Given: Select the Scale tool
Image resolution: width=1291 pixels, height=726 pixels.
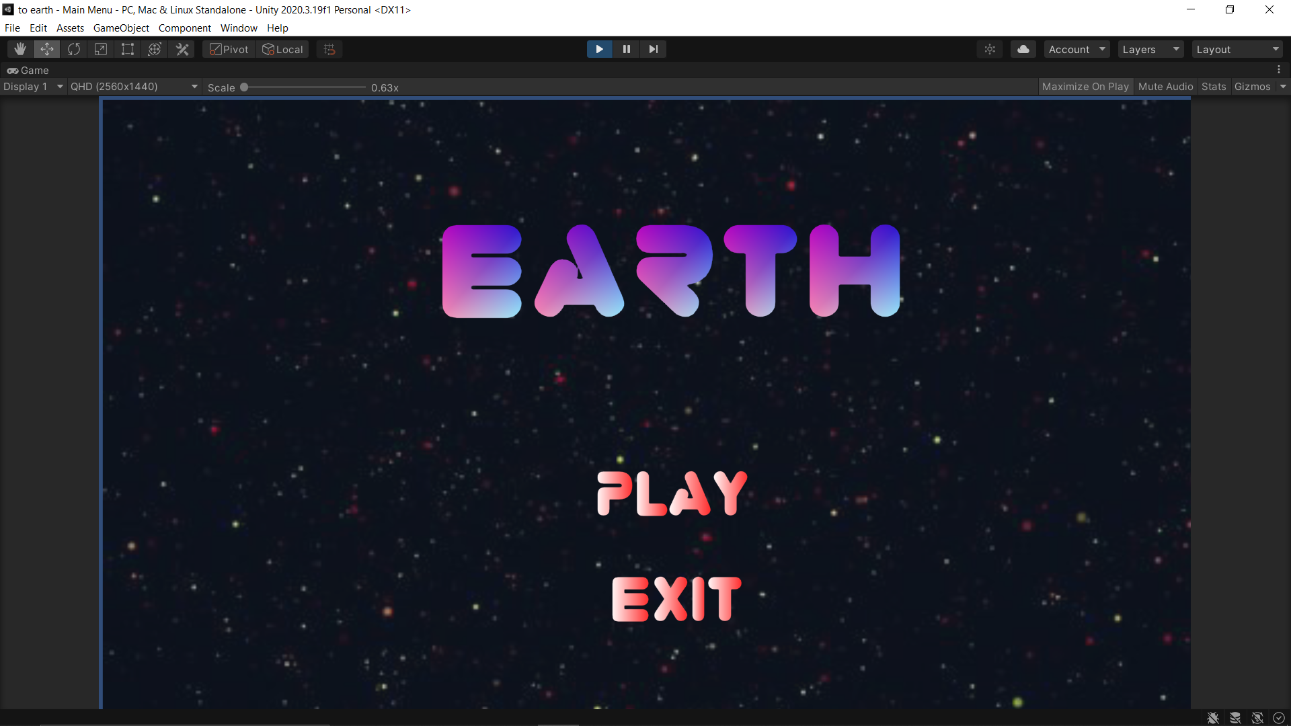Looking at the screenshot, I should click(101, 49).
